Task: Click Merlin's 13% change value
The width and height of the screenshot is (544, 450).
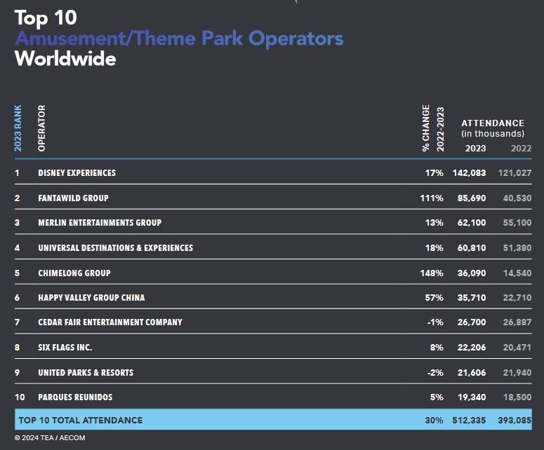Action: [434, 223]
